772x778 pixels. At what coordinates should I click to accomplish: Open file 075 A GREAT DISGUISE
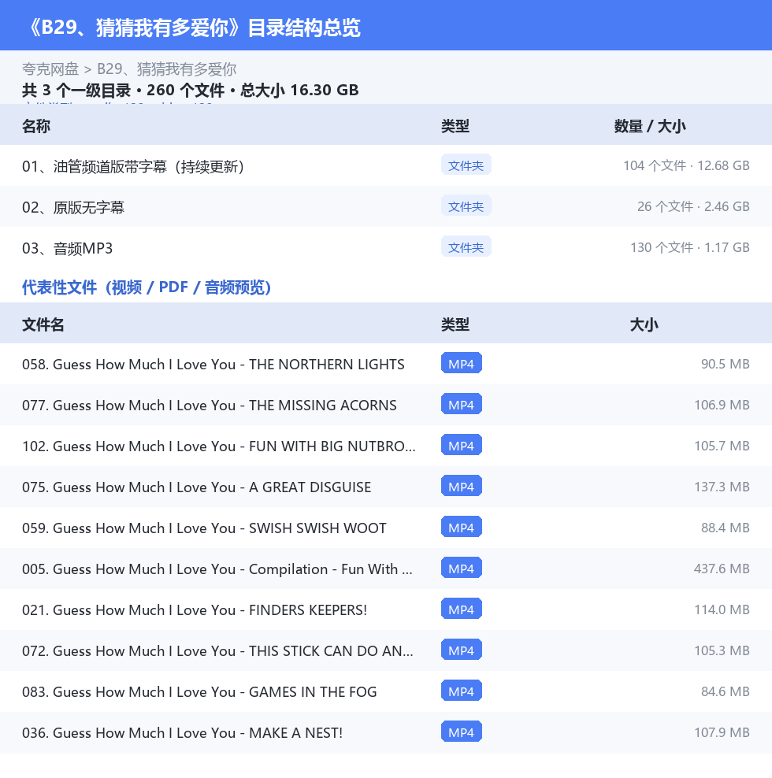tap(196, 487)
